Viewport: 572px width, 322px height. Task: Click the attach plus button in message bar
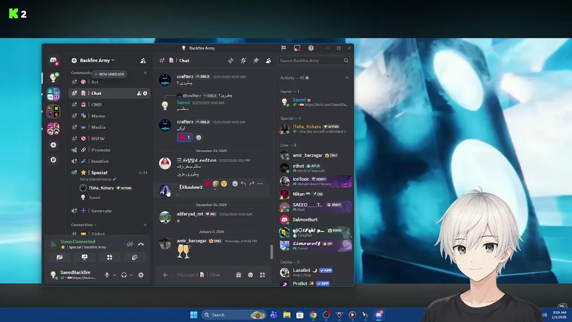(165, 275)
